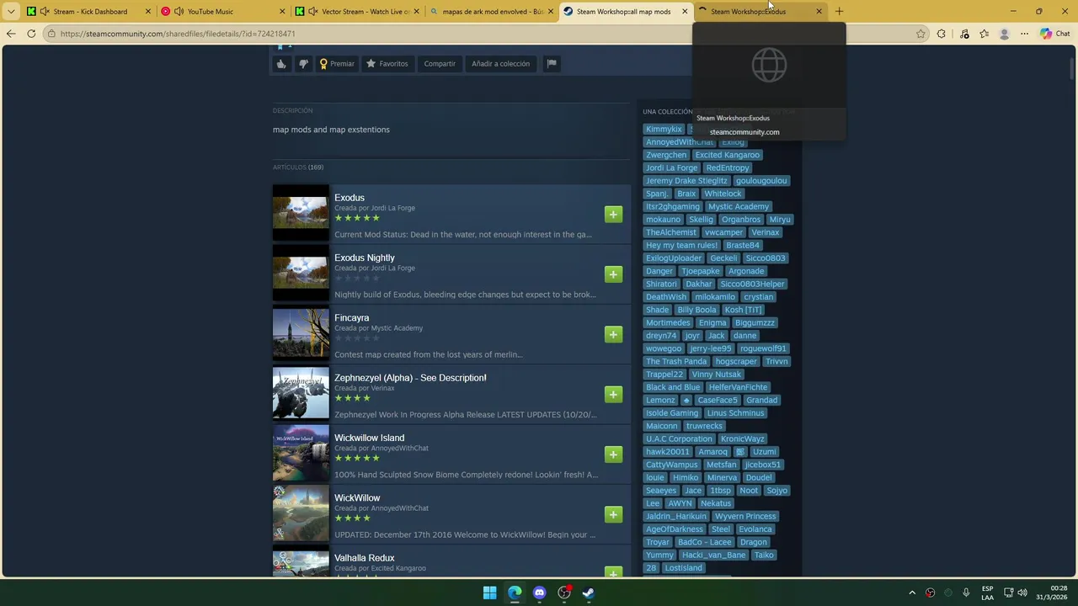This screenshot has width=1078, height=606.
Task: Switch to the Vector Stream tab
Action: click(x=357, y=12)
